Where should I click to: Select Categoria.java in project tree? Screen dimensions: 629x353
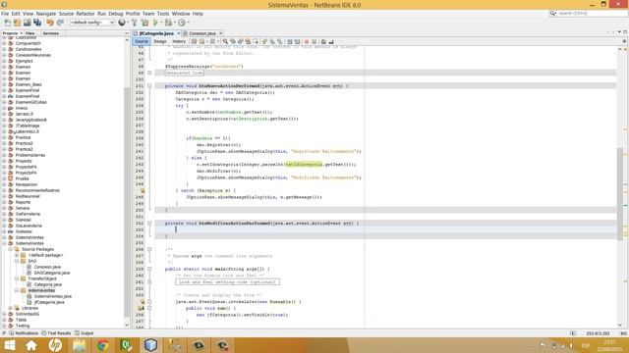tap(48, 284)
